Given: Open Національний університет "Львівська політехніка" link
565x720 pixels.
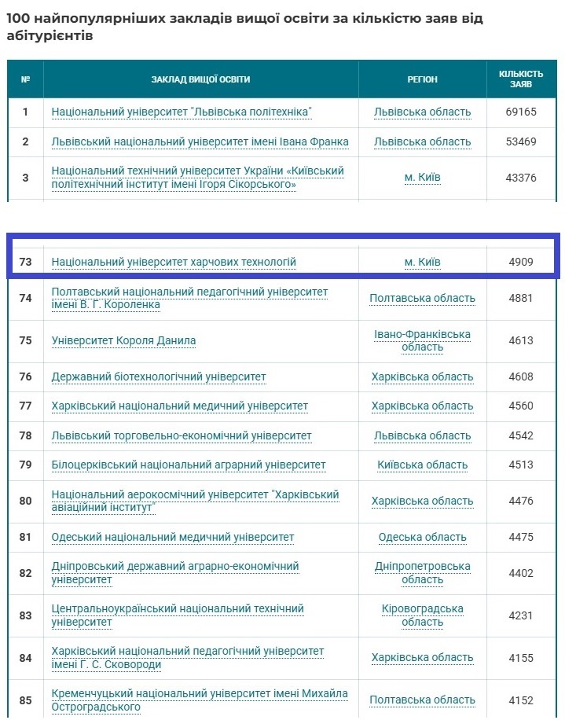Looking at the screenshot, I should point(182,112).
